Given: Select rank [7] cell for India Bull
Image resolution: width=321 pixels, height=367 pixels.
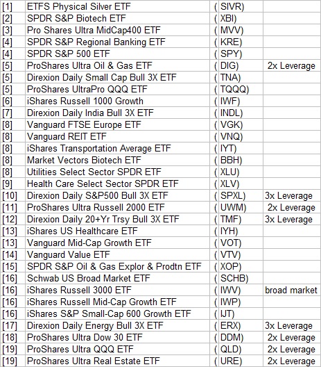Looking at the screenshot, I should [12, 113].
